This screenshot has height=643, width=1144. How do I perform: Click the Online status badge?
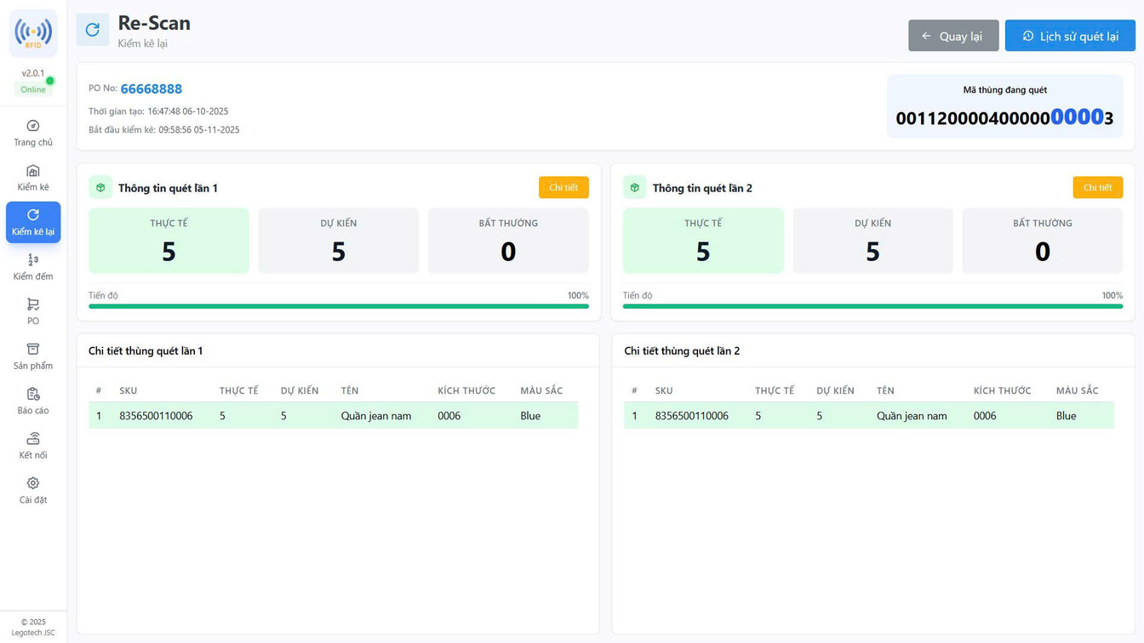[x=33, y=89]
